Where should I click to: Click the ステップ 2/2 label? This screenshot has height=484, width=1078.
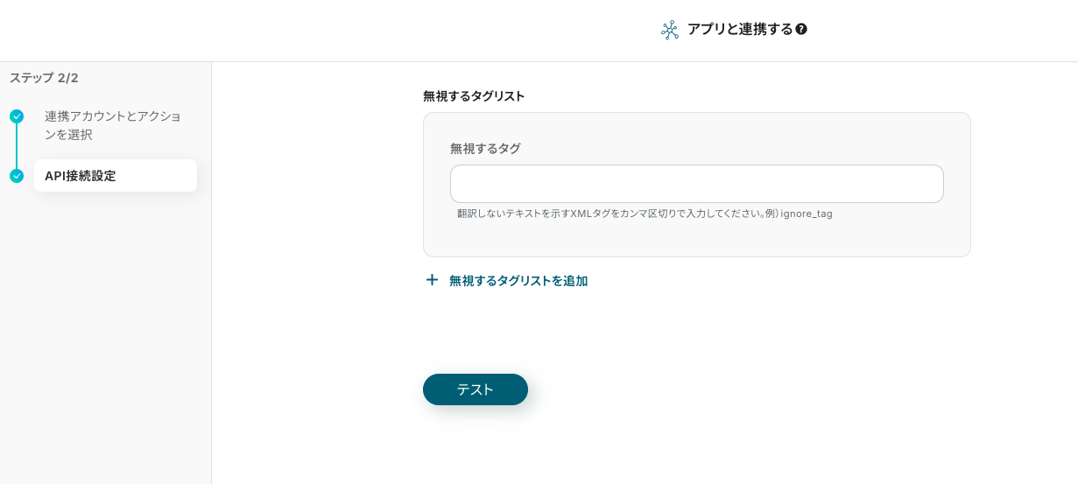(44, 78)
